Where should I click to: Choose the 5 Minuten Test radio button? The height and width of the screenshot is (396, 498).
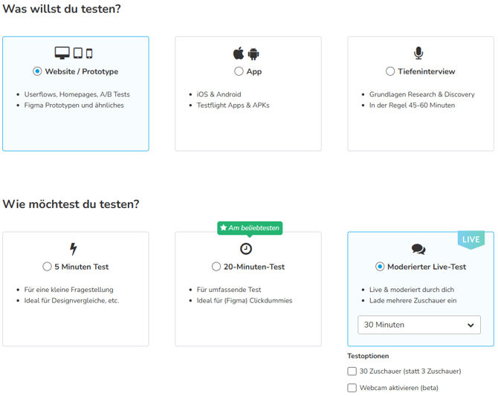(47, 267)
